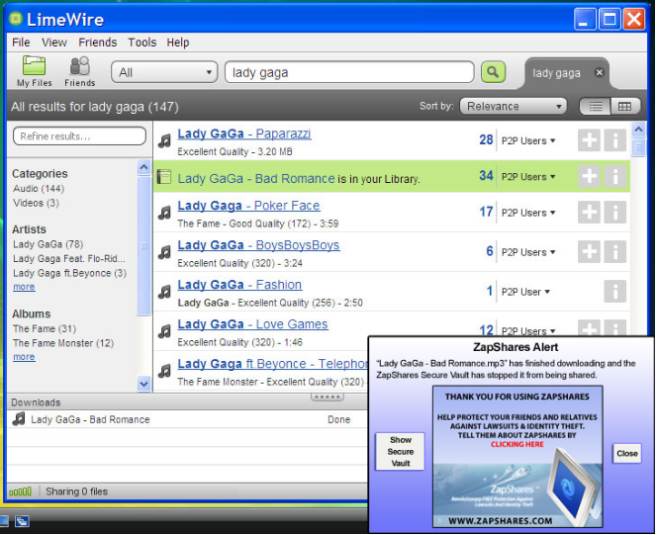Viewport: 657px width, 535px height.
Task: Show info for the Fashion result
Action: [615, 292]
